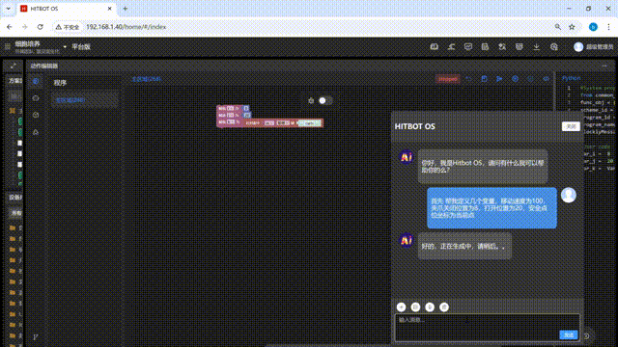
Task: Collapse the action editor panel with minus
Action: click(604, 66)
